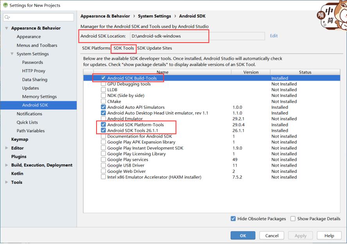
Task: Click the Help button
Action: (x=329, y=235)
